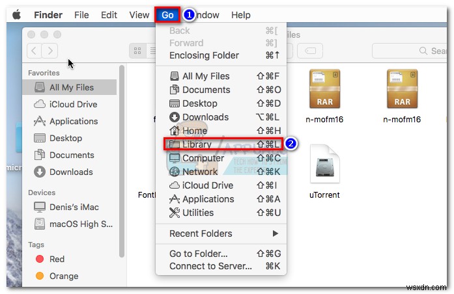Select All My Files in the sidebar
The height and width of the screenshot is (294, 454).
[70, 87]
